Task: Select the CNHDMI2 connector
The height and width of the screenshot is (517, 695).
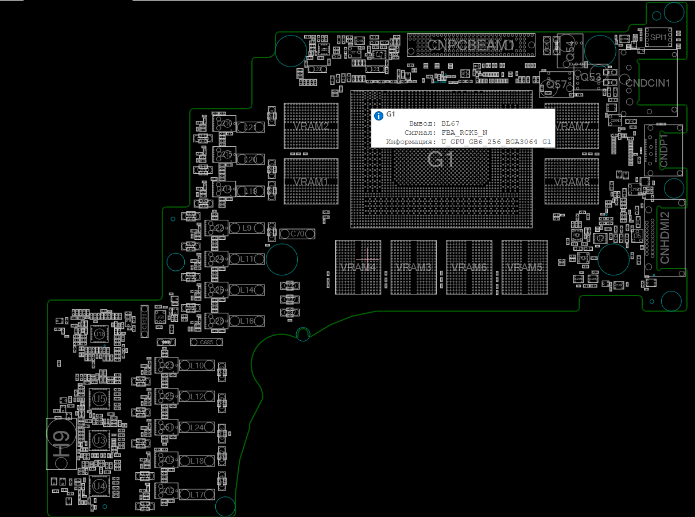Action: click(x=665, y=238)
